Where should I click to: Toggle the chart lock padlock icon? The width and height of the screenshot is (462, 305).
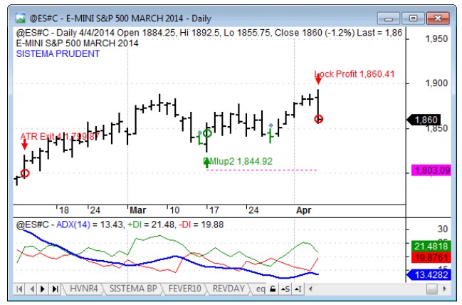pos(273,289)
